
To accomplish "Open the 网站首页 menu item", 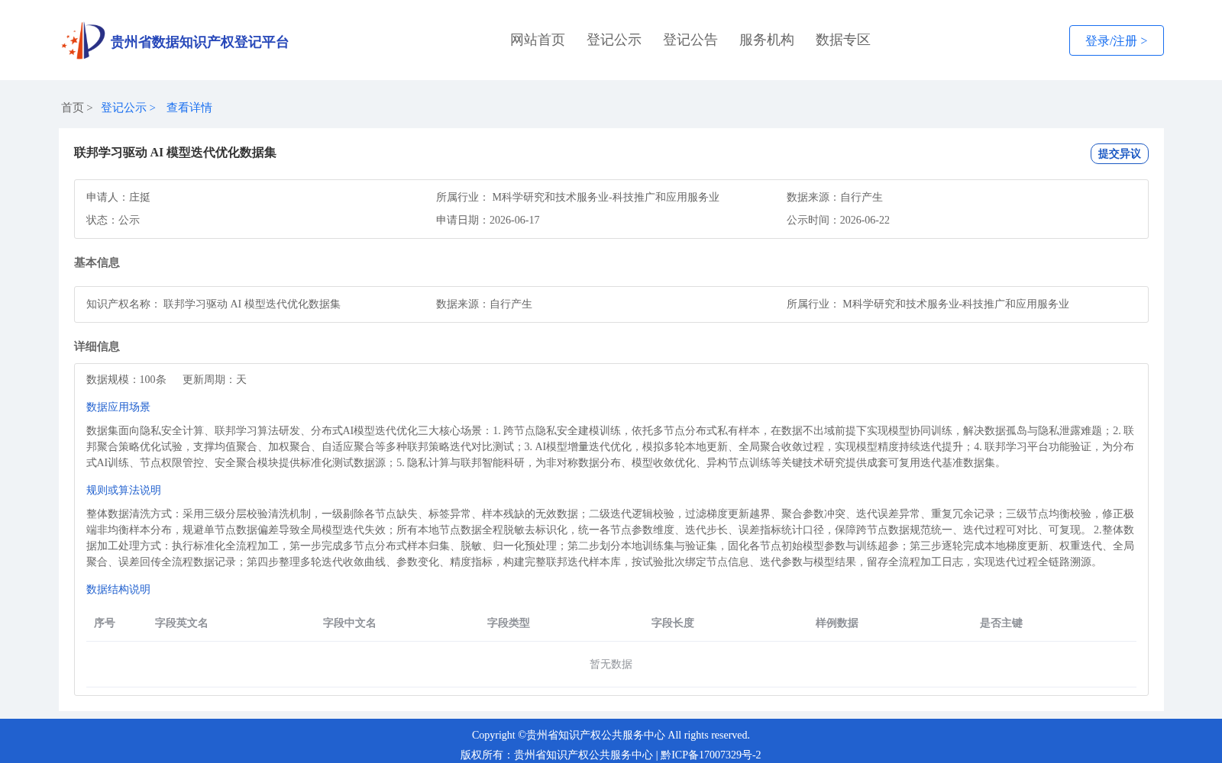I will pyautogui.click(x=538, y=40).
